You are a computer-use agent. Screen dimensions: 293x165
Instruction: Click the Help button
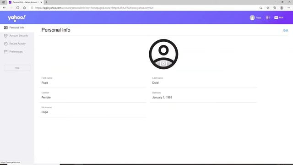tap(17, 68)
